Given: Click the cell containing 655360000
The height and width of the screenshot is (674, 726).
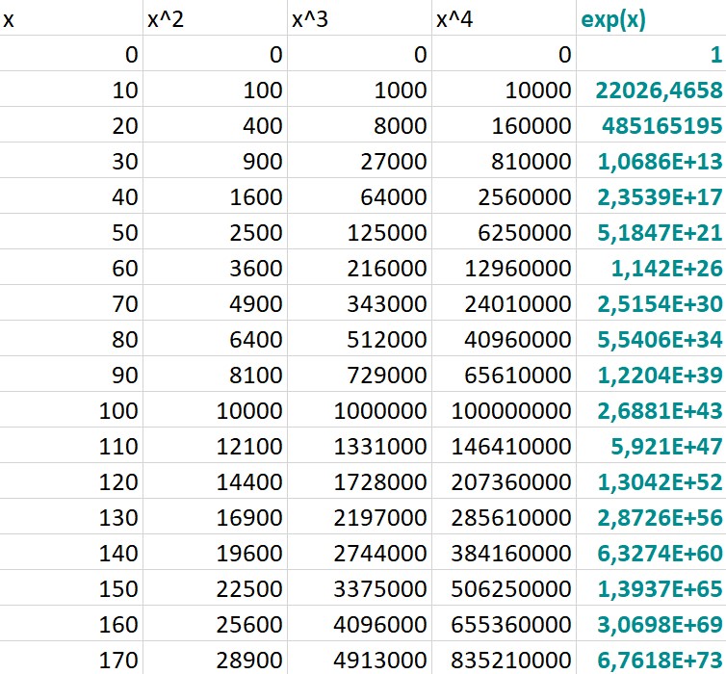Looking at the screenshot, I should [x=505, y=624].
